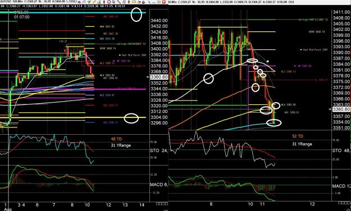Click '31 YRange' under 48 TD

point(121,145)
